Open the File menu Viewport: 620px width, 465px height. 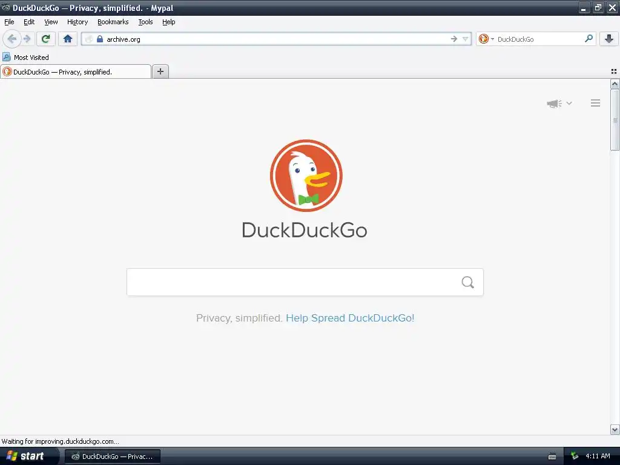click(9, 22)
